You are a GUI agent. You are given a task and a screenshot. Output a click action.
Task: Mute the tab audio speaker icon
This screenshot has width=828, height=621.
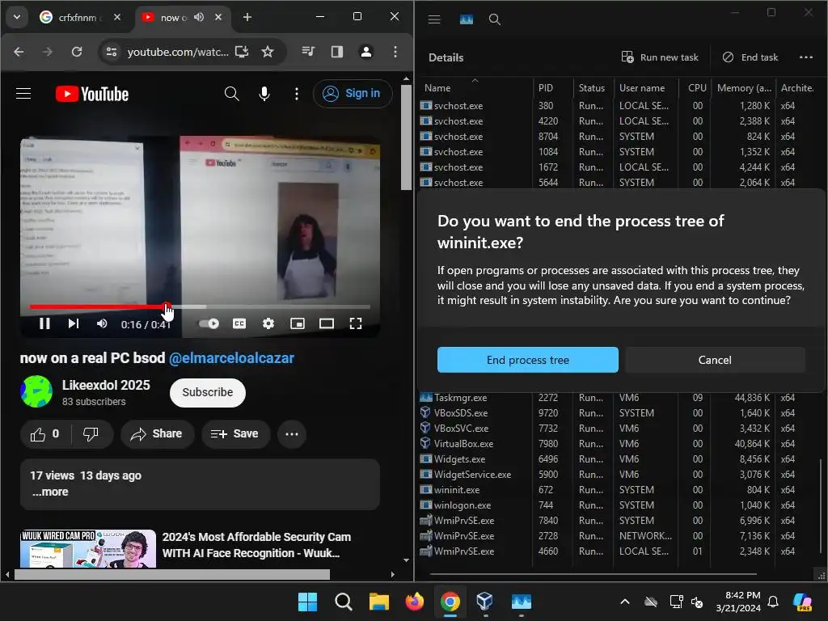tap(199, 18)
